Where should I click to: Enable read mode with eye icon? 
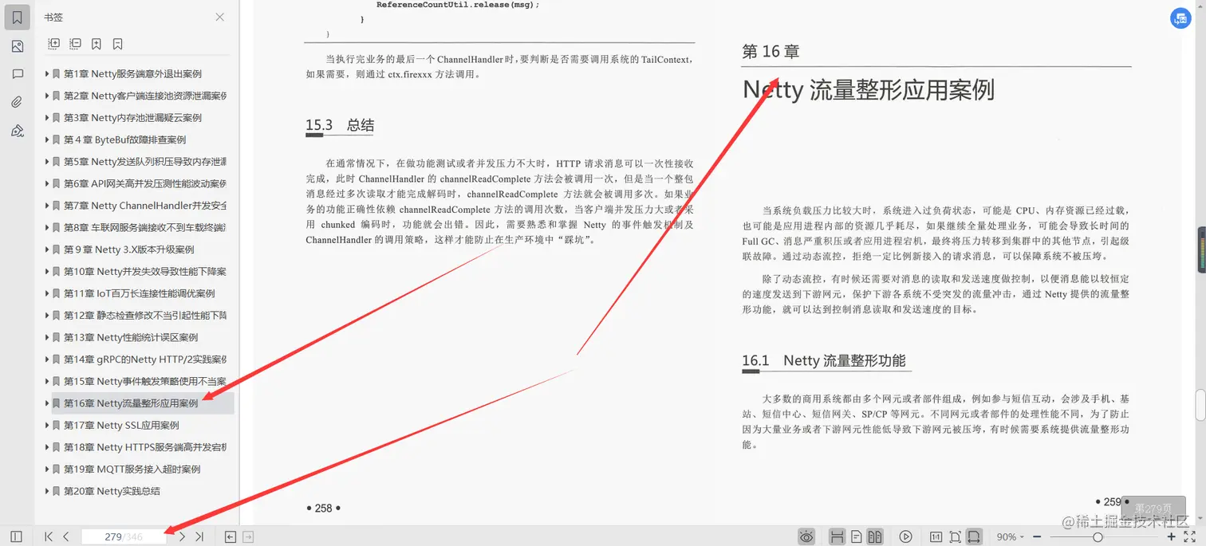click(x=806, y=536)
